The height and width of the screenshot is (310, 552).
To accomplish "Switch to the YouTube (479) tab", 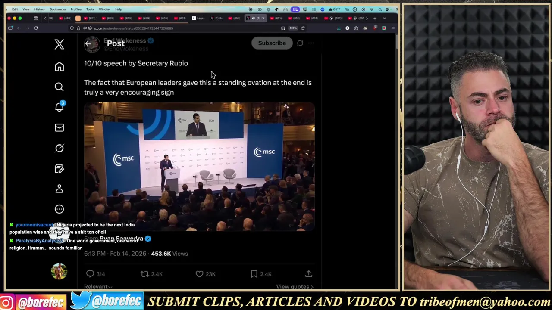I will [x=144, y=18].
